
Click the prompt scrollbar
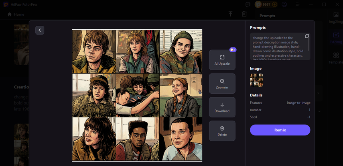pos(309,46)
